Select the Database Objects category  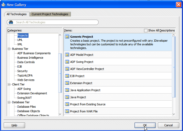(x=28, y=111)
